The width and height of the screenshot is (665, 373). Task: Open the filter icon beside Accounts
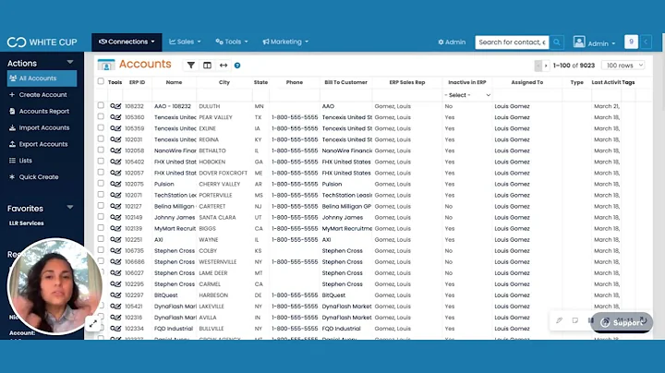click(191, 66)
